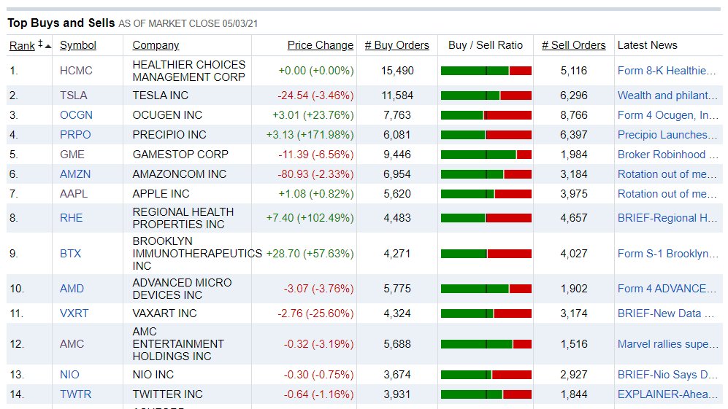Click GAMESTOP CORP company name
This screenshot has height=409, width=728.
180,155
